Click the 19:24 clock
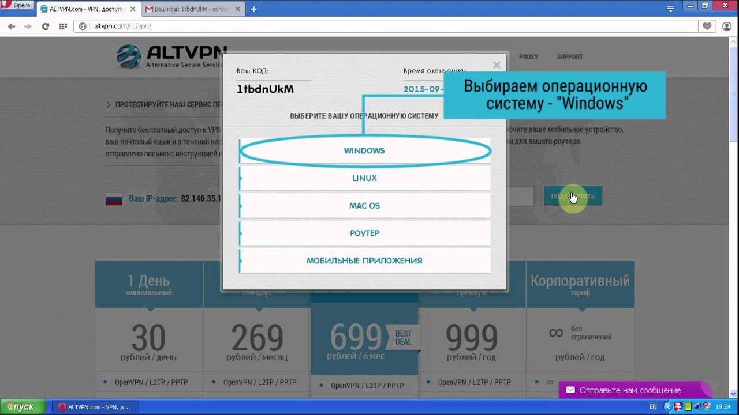 723,407
